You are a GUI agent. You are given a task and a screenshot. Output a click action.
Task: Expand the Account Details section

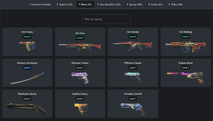coord(40,5)
